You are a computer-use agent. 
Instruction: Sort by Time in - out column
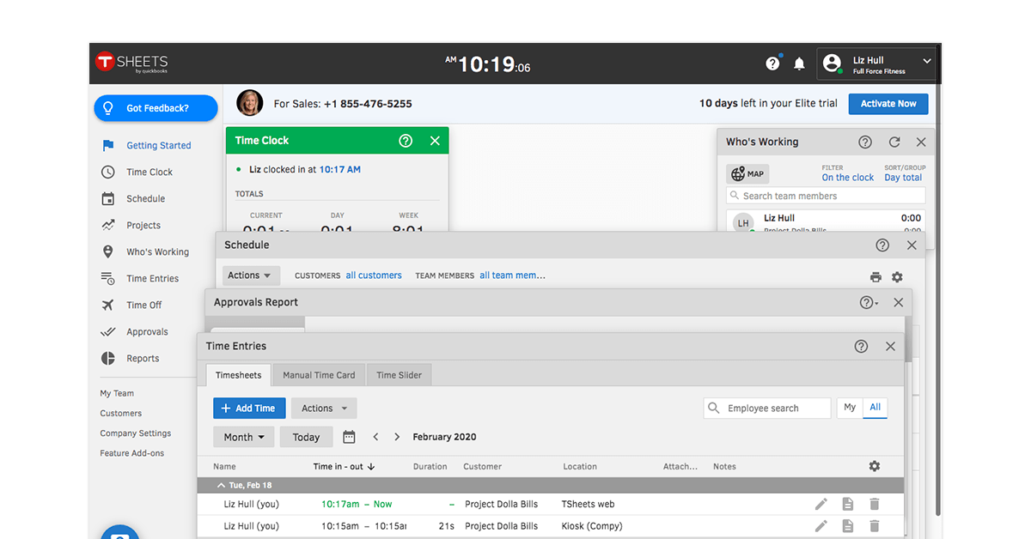point(345,467)
